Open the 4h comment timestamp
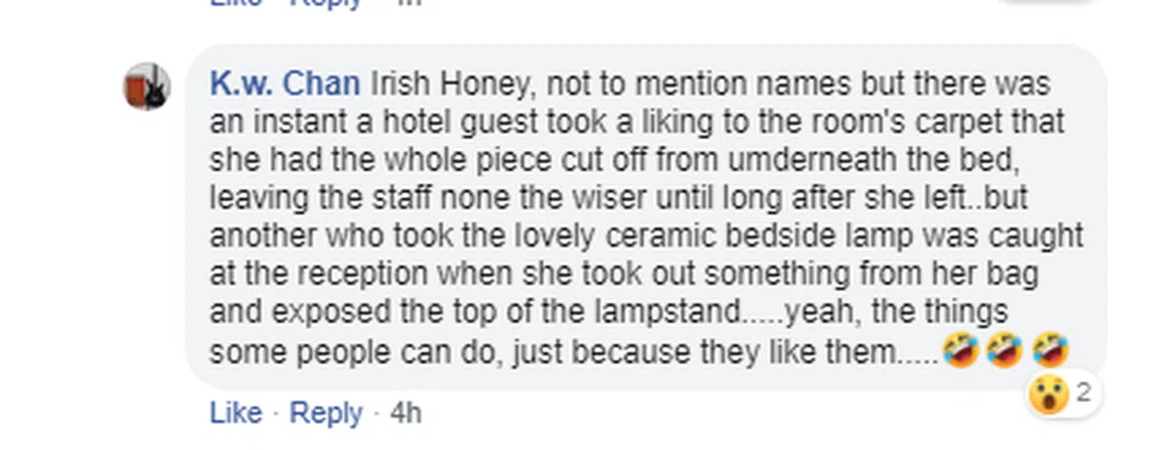Screen dimensions: 1170x450 (406, 414)
